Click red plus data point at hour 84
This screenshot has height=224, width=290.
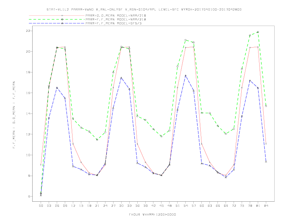[x=266, y=143]
